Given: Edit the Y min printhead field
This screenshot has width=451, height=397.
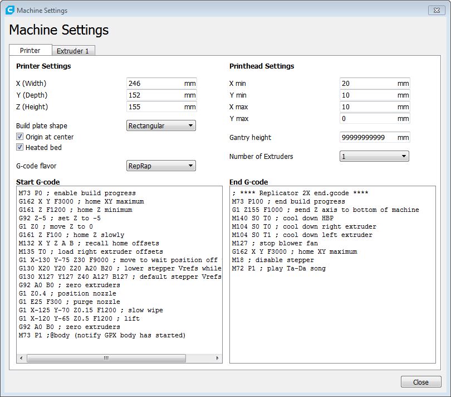Looking at the screenshot, I should click(x=367, y=95).
